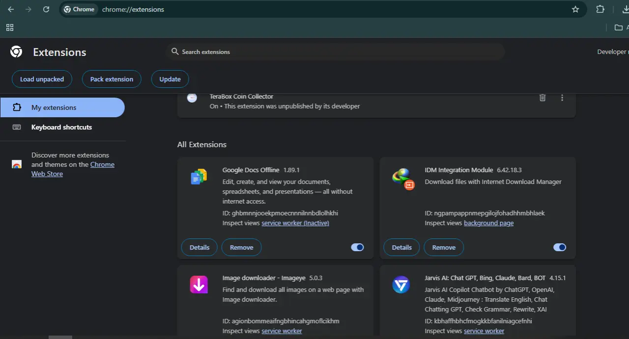
Task: Click the TeraBox Coin Collector extension icon
Action: point(192,98)
